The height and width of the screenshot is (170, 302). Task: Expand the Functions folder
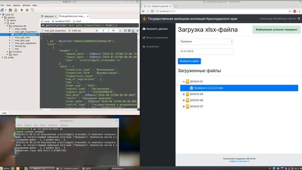tap(8, 52)
